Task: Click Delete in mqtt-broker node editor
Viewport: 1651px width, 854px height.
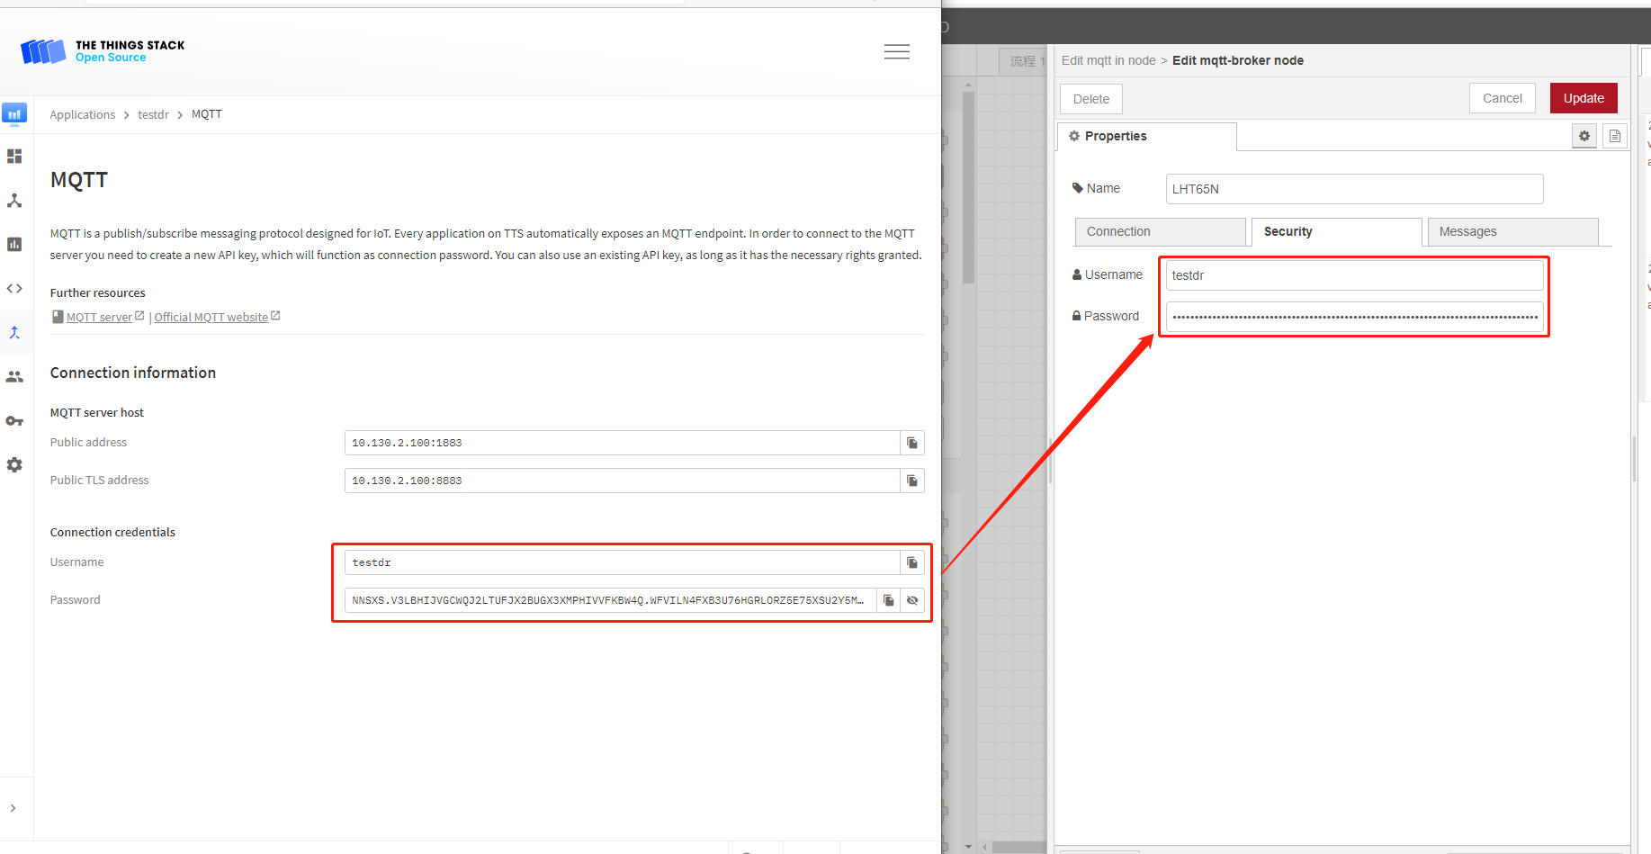Action: pos(1090,99)
